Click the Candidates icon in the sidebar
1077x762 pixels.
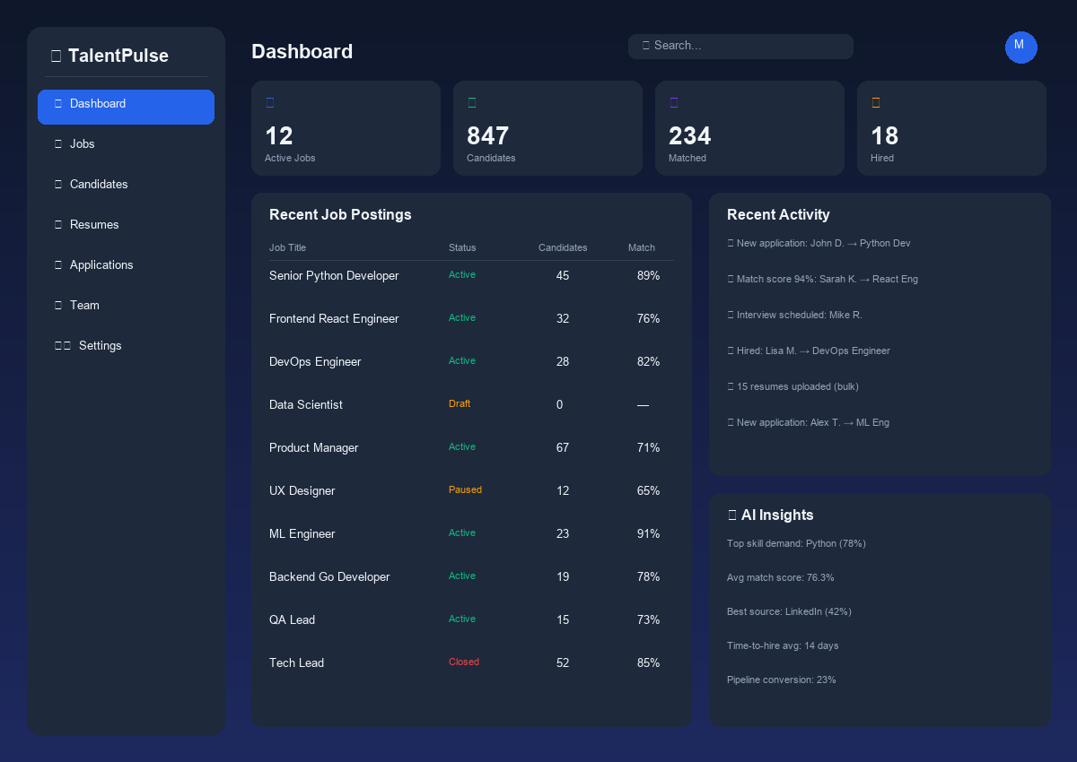pos(57,184)
